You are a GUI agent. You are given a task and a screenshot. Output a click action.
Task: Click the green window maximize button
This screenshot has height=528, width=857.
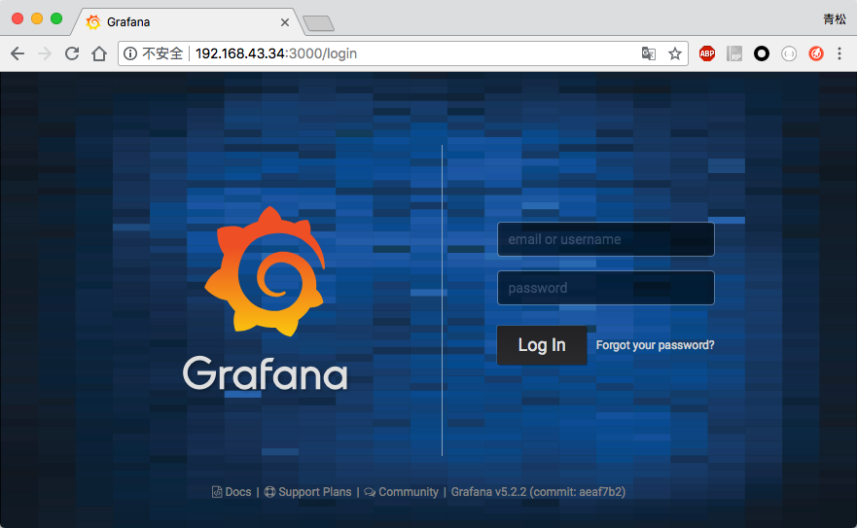[56, 18]
